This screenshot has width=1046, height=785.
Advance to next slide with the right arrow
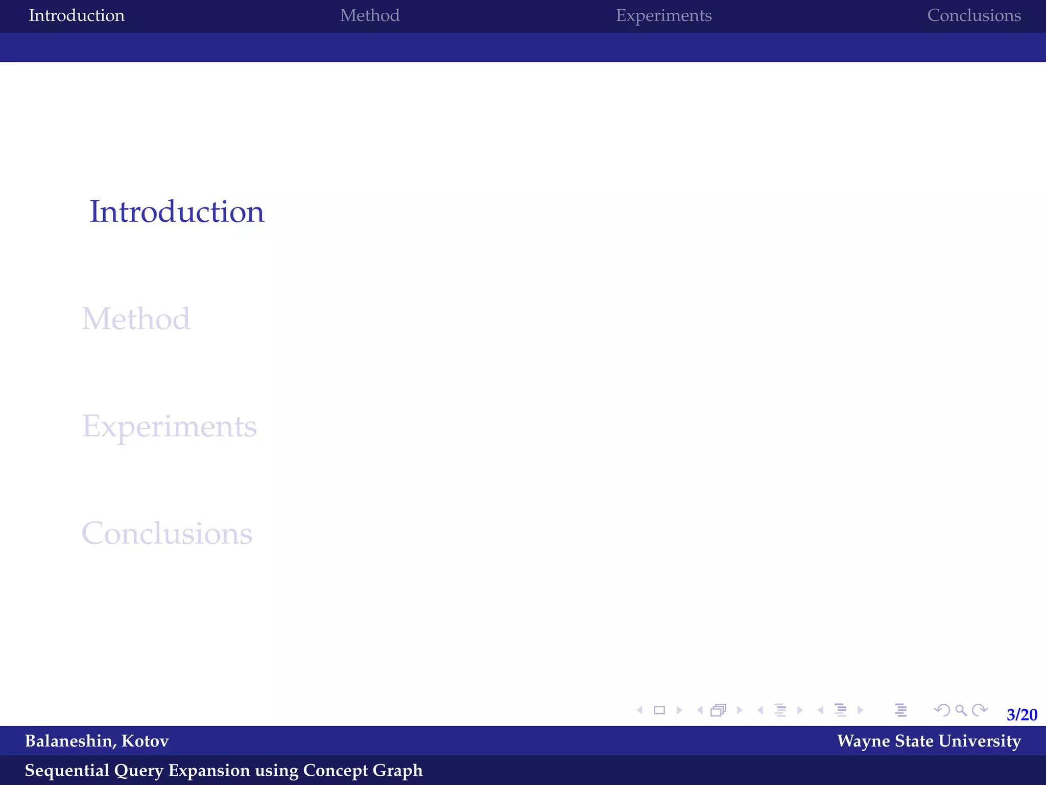pos(679,710)
